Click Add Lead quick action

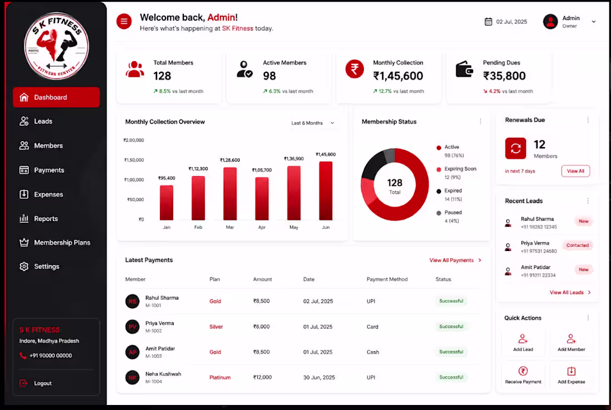tap(523, 343)
